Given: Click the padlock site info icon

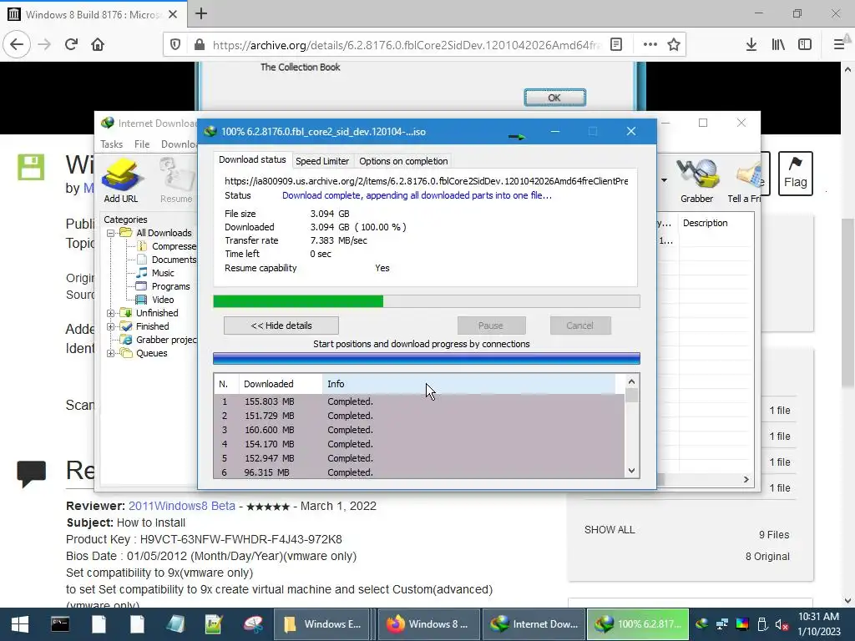Looking at the screenshot, I should [x=200, y=44].
